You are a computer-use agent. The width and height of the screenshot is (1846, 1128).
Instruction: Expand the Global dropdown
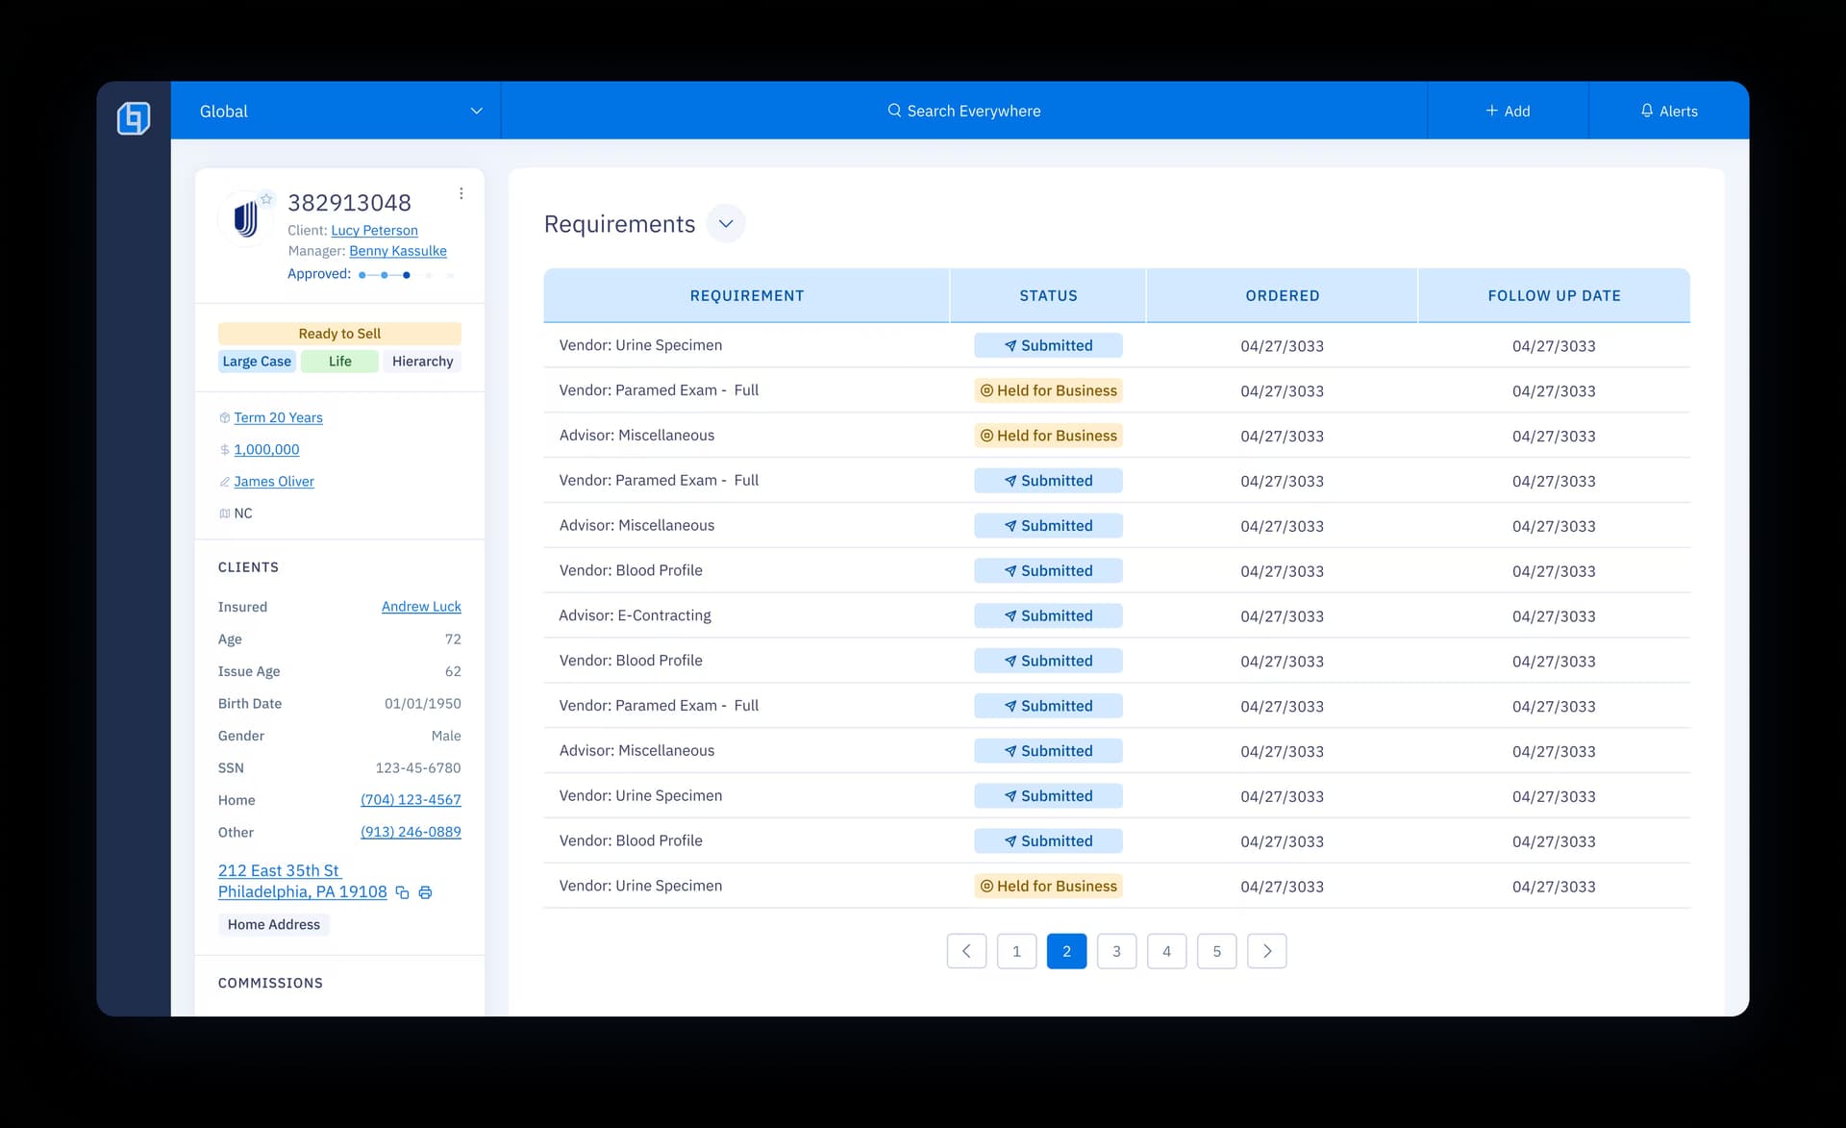[476, 111]
